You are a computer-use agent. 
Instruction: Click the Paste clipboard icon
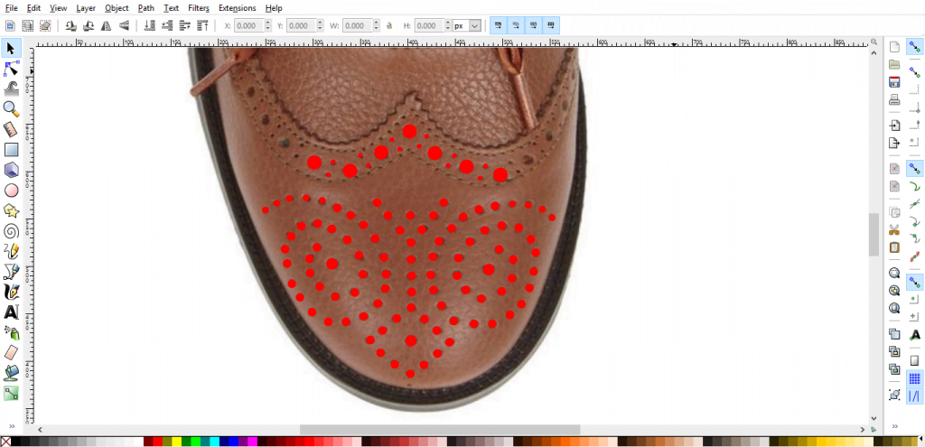pyautogui.click(x=895, y=247)
